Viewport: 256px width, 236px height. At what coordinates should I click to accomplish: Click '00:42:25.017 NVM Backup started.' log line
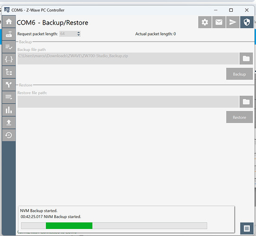[x=51, y=217]
